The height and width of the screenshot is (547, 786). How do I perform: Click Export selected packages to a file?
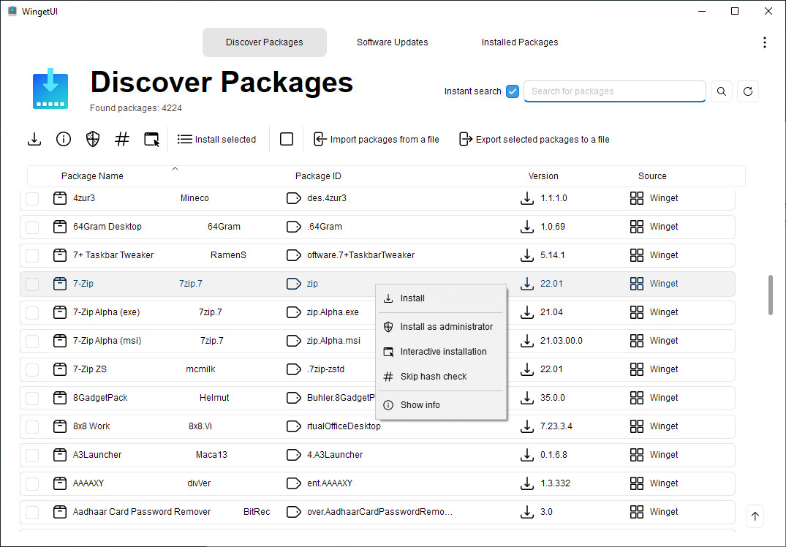(x=534, y=139)
